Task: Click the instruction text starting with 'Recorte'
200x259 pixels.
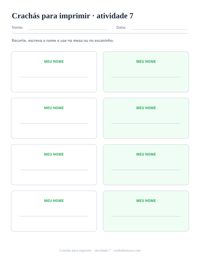Action: (63, 41)
